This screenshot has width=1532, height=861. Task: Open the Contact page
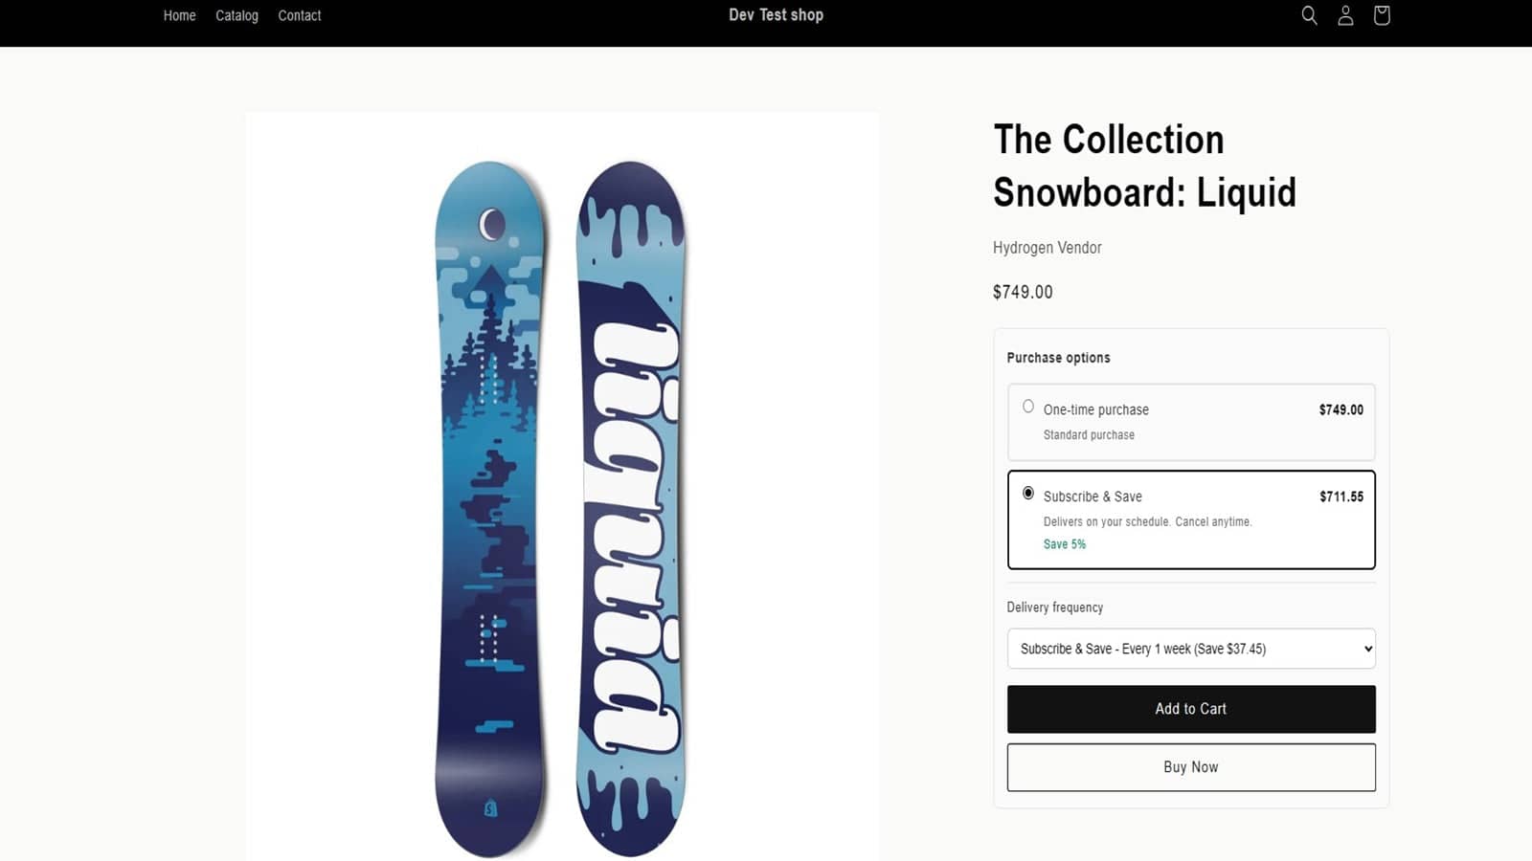(x=299, y=15)
